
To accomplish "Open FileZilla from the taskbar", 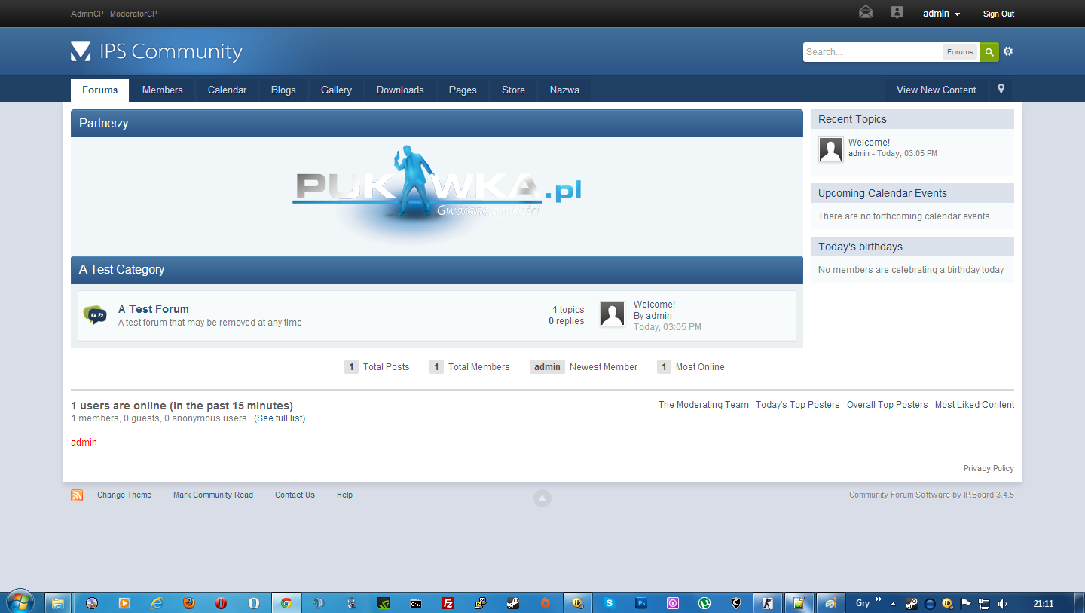I will coord(448,602).
